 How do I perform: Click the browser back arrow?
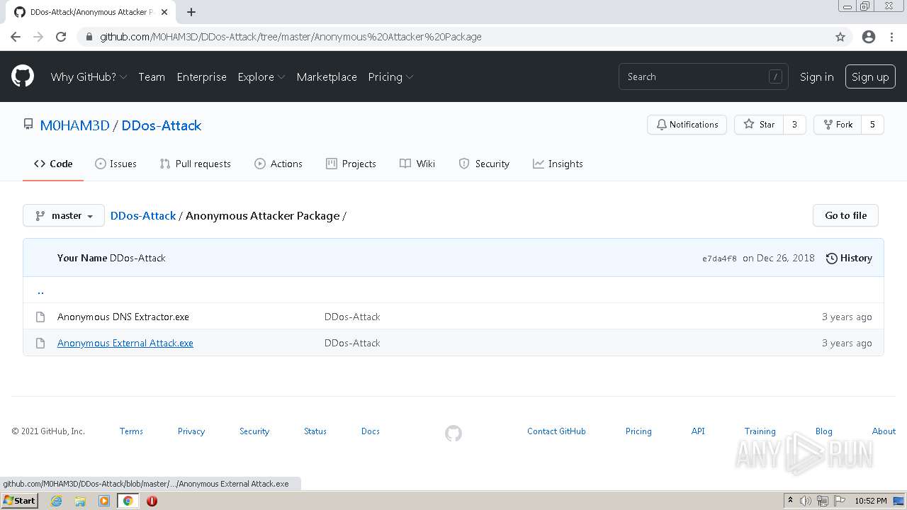tap(16, 37)
